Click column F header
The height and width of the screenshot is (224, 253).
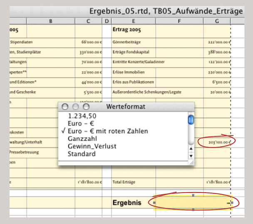coord(179,21)
